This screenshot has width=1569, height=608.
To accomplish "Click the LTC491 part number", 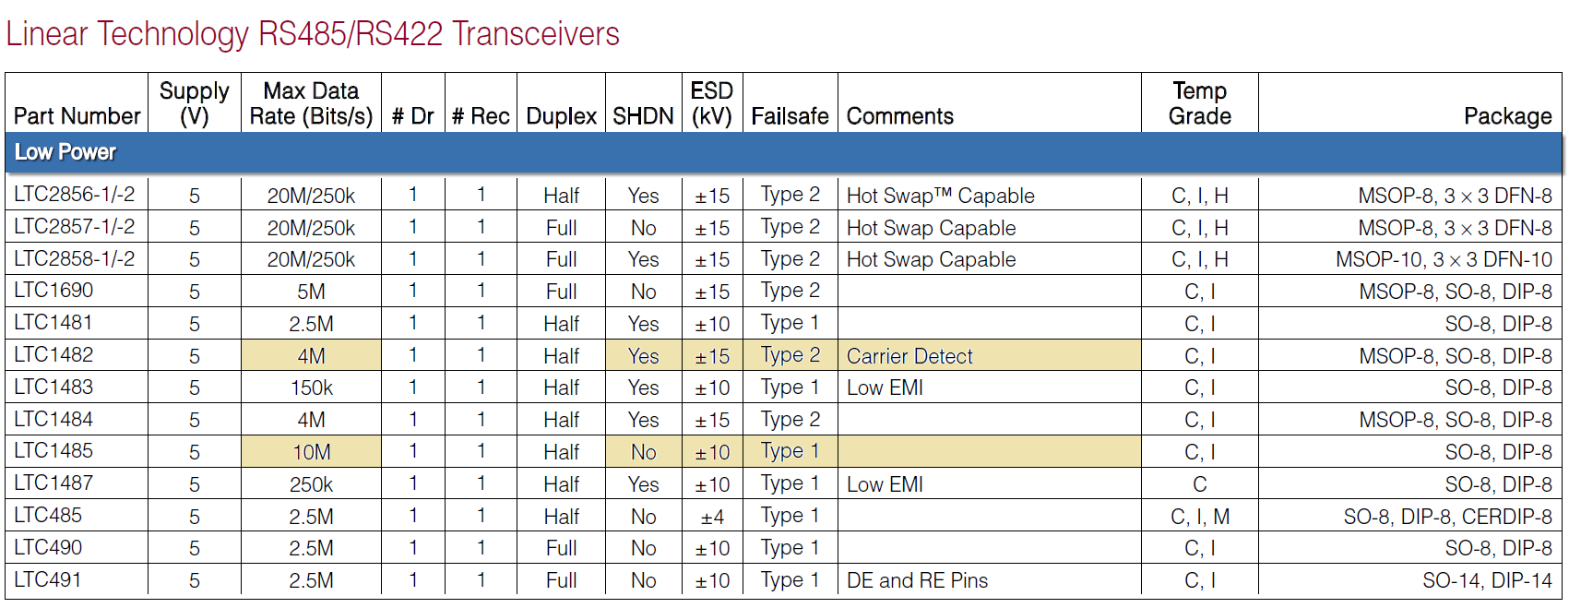I will point(48,580).
